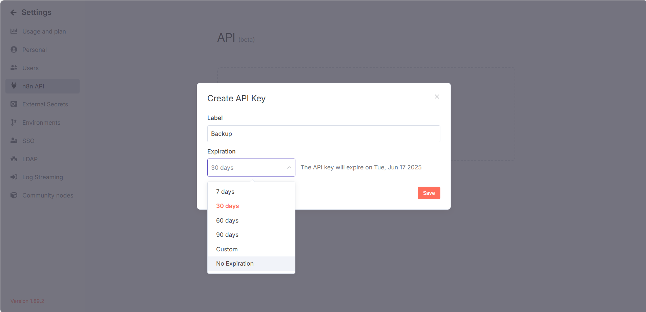Screen dimensions: 646x312
Task: Open the External Secrets vault icon
Action: pyautogui.click(x=14, y=104)
